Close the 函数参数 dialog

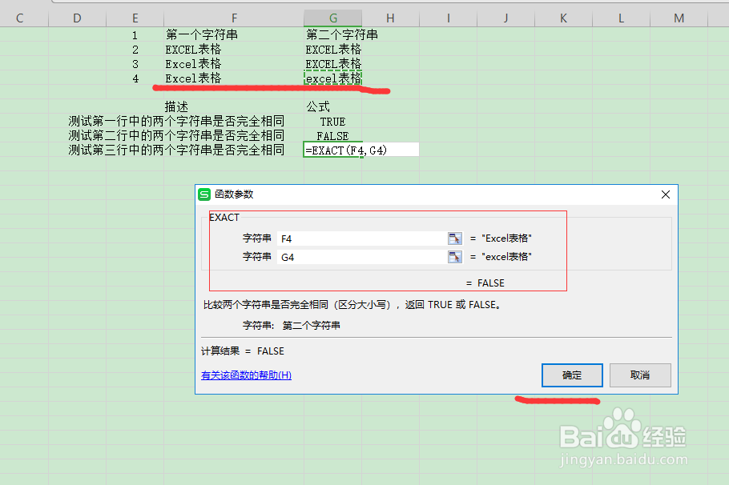665,194
